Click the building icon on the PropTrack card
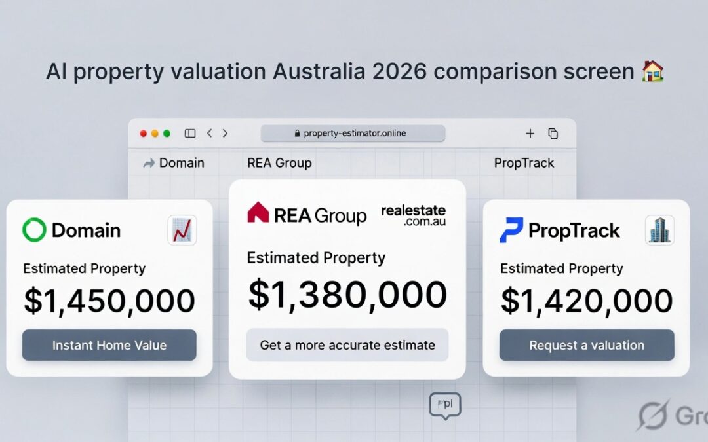Image resolution: width=708 pixels, height=442 pixels. 659,230
